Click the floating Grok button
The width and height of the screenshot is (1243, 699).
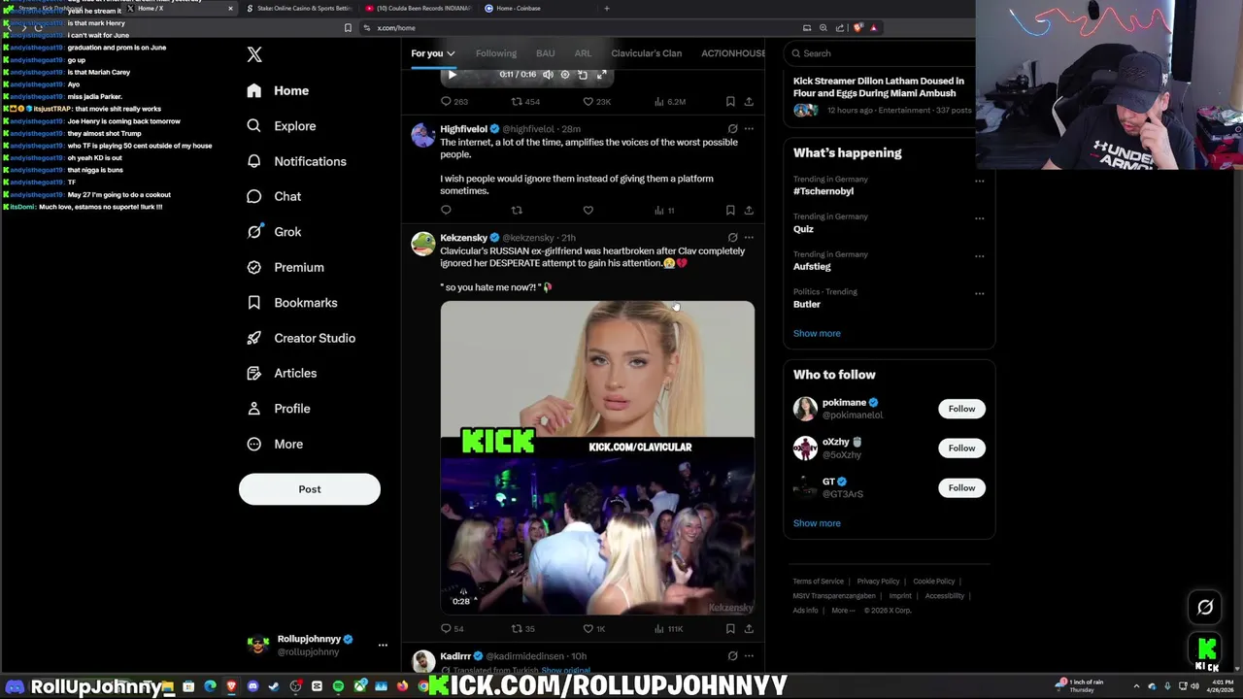pos(1205,608)
